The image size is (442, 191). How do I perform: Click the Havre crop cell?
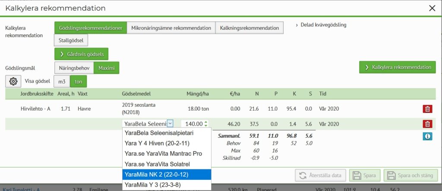(84, 108)
